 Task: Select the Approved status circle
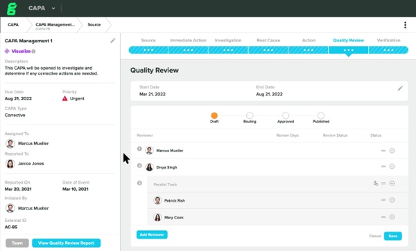tap(286, 115)
